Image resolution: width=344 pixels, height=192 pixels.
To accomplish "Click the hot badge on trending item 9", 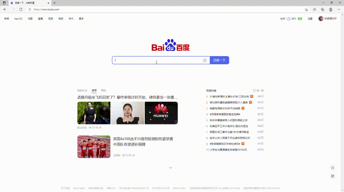I will point(243,144).
